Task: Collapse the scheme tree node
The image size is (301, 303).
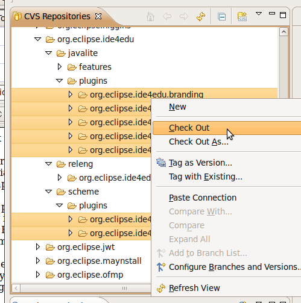Action: (x=49, y=192)
